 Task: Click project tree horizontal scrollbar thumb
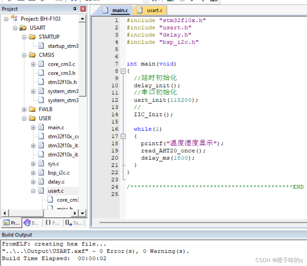[26, 213]
